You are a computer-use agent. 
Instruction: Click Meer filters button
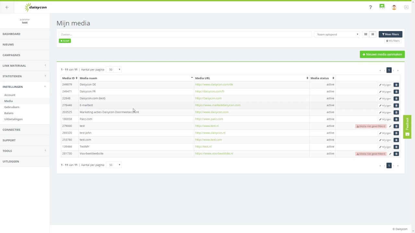[x=390, y=34]
